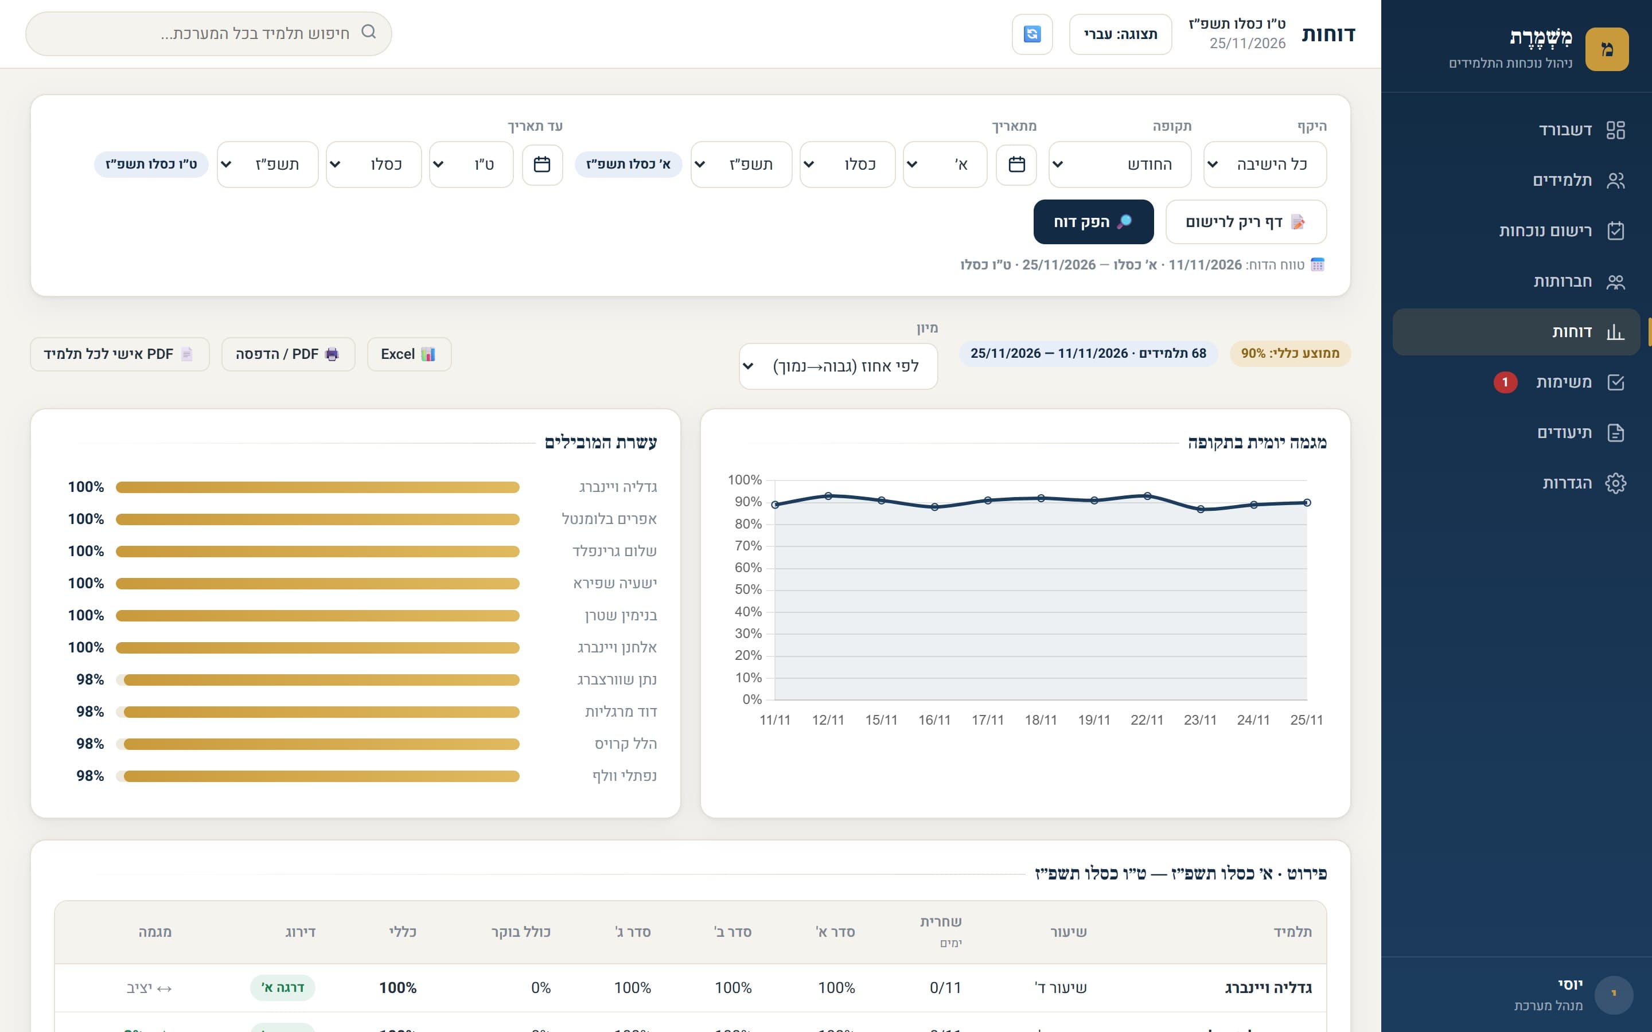
Task: Open the from-date year dropdown תשפ״ז
Action: 741,165
